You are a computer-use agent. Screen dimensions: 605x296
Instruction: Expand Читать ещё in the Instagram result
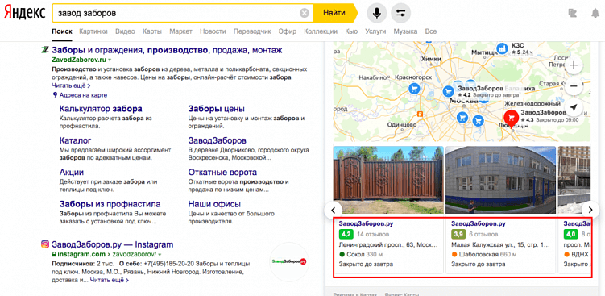pos(110,280)
